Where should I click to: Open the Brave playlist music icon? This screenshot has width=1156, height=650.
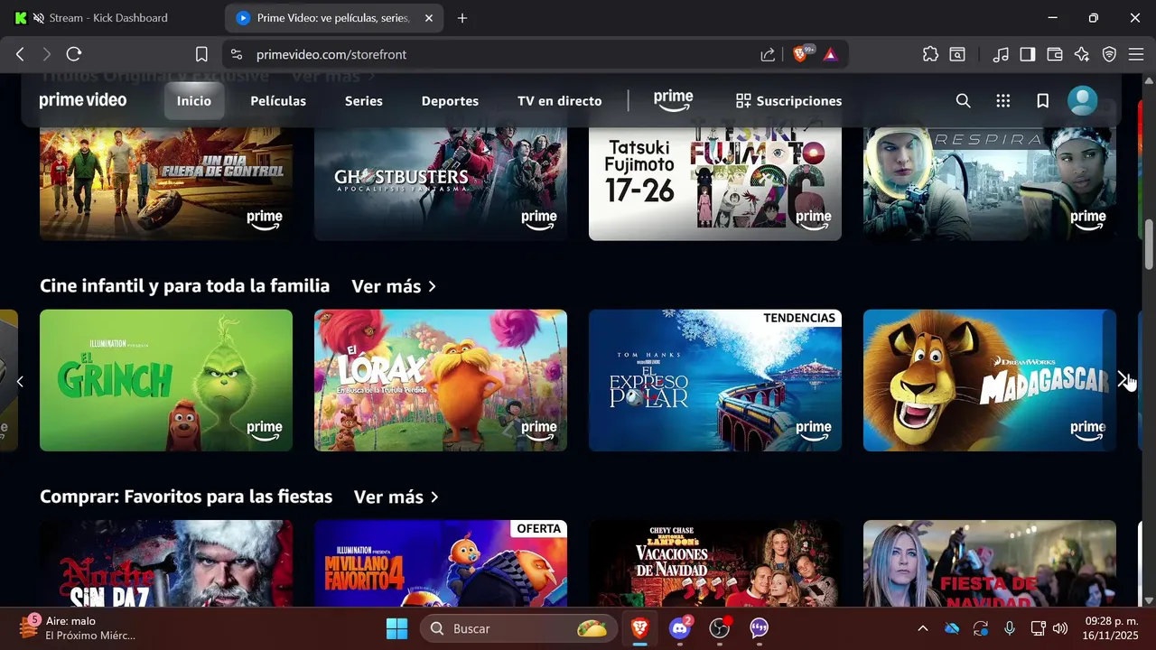(1001, 54)
